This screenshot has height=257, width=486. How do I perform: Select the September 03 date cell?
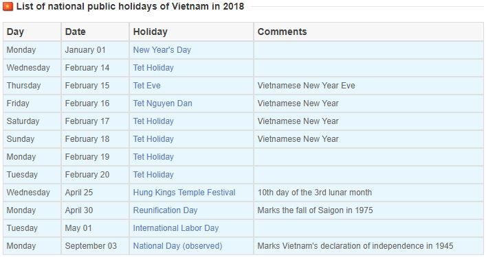point(95,246)
